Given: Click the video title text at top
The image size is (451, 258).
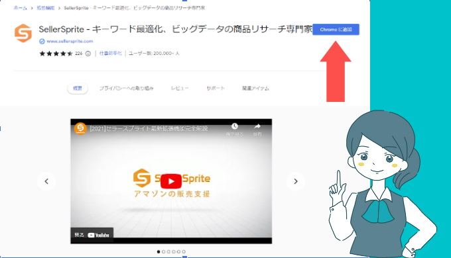Looking at the screenshot, I should (x=149, y=128).
